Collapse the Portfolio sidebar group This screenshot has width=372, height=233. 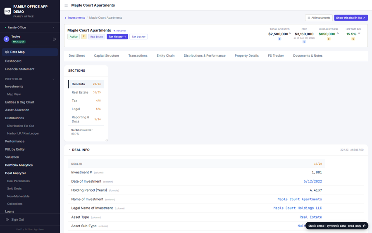(30, 79)
